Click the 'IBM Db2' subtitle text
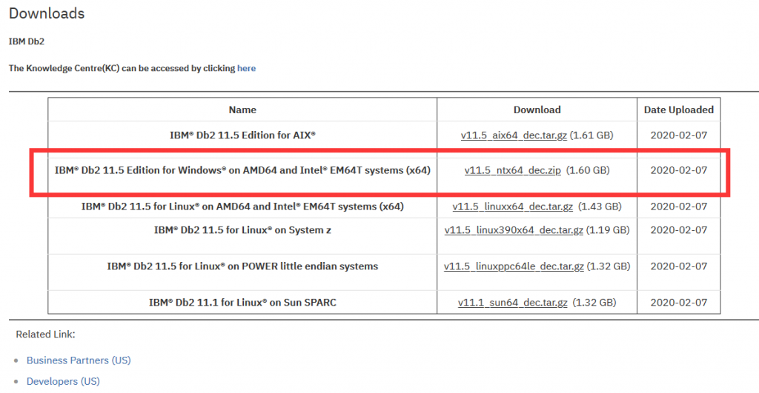Viewport: 759px width, 393px height. tap(27, 41)
